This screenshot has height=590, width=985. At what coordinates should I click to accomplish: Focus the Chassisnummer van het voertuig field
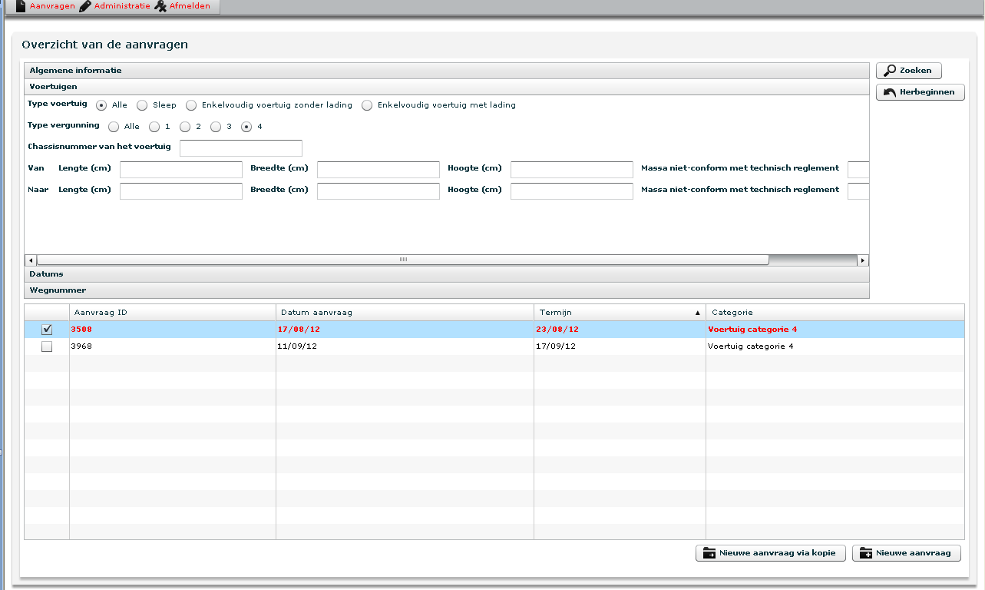tap(241, 148)
